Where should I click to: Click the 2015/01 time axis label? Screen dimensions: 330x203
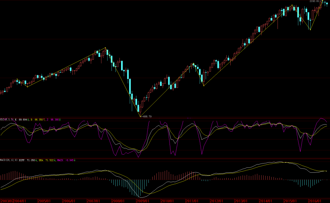pyautogui.click(x=291, y=201)
